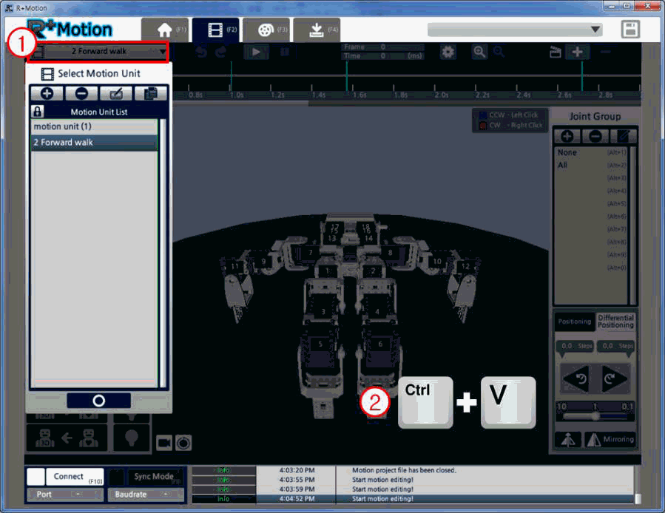The image size is (665, 513).
Task: Select '2 Forward walk' list entry
Action: (94, 143)
